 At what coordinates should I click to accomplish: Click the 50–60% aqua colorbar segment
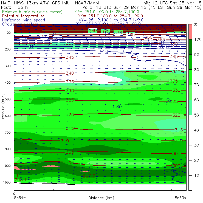tap(190, 108)
